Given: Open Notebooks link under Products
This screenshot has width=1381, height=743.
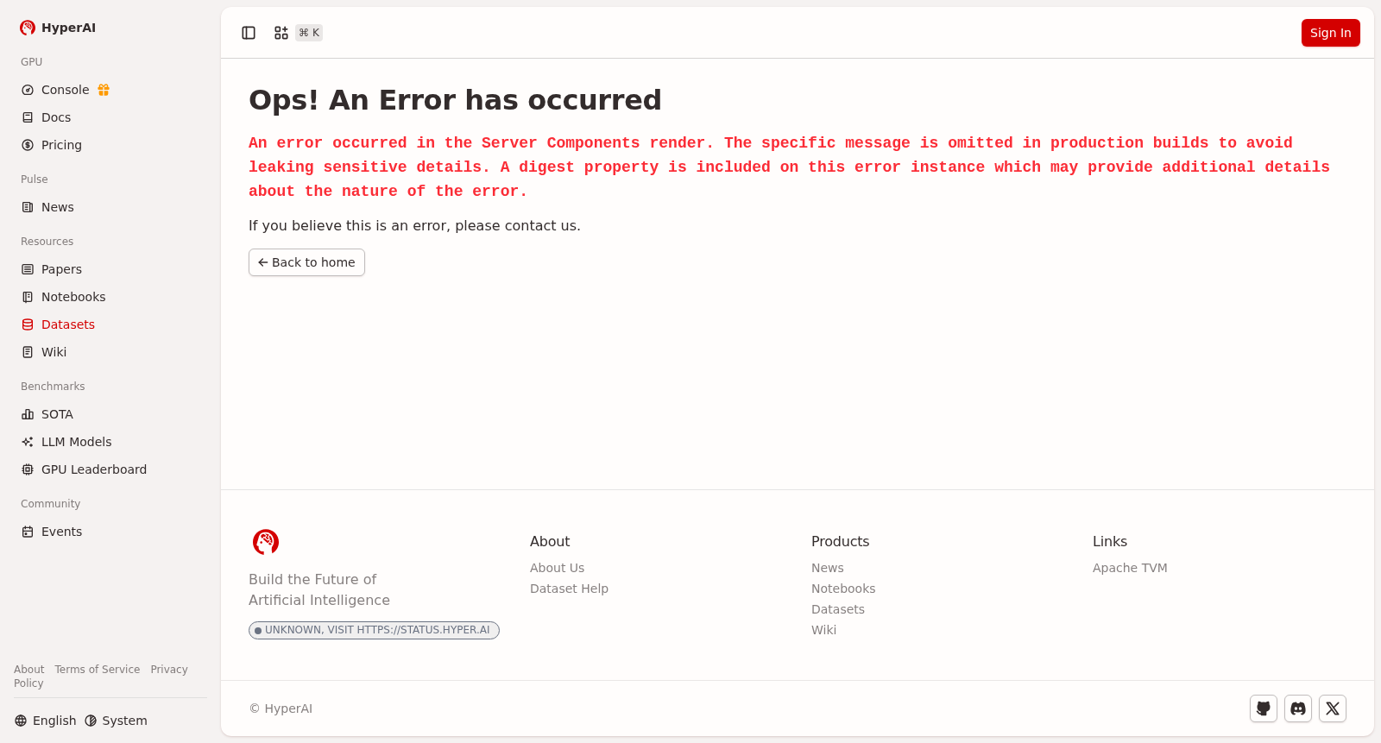Looking at the screenshot, I should [x=843, y=589].
